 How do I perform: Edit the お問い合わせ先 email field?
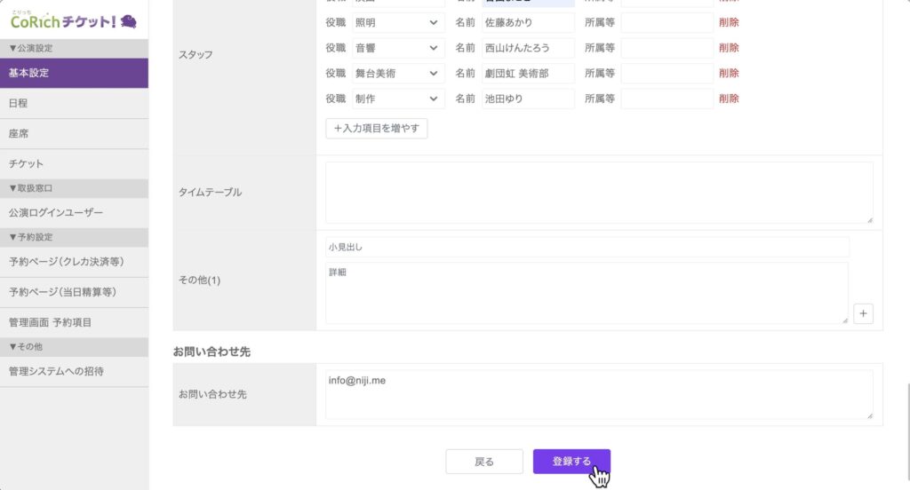(598, 394)
